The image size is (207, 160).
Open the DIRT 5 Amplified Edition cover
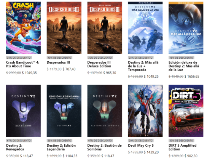(186, 111)
